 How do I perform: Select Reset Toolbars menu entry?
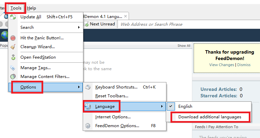coord(112,96)
